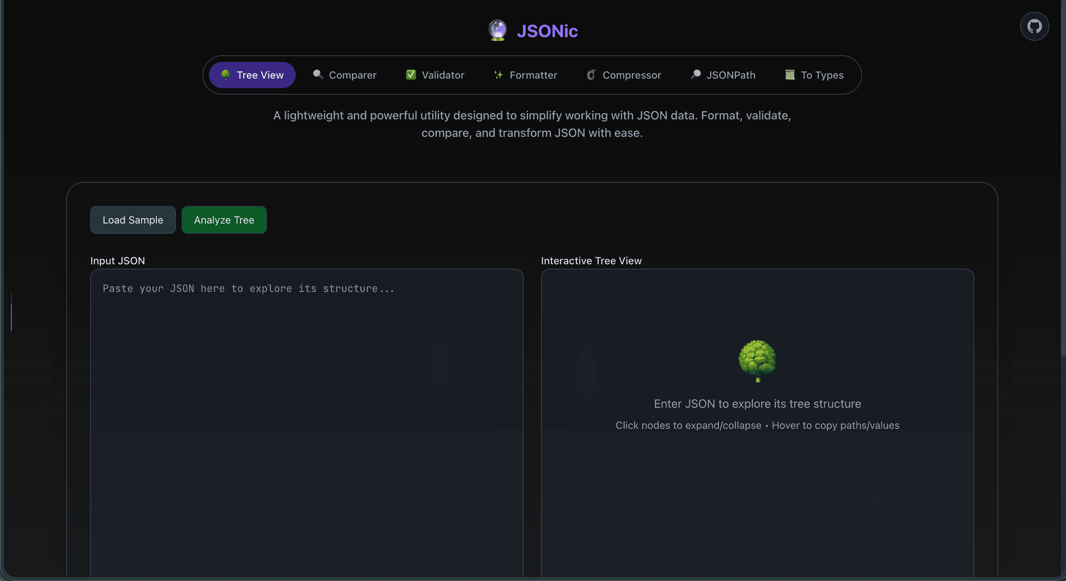Click the broccoli tree graphic in Interactive Tree View
Screen dimensions: 1066x581
[x=757, y=361]
